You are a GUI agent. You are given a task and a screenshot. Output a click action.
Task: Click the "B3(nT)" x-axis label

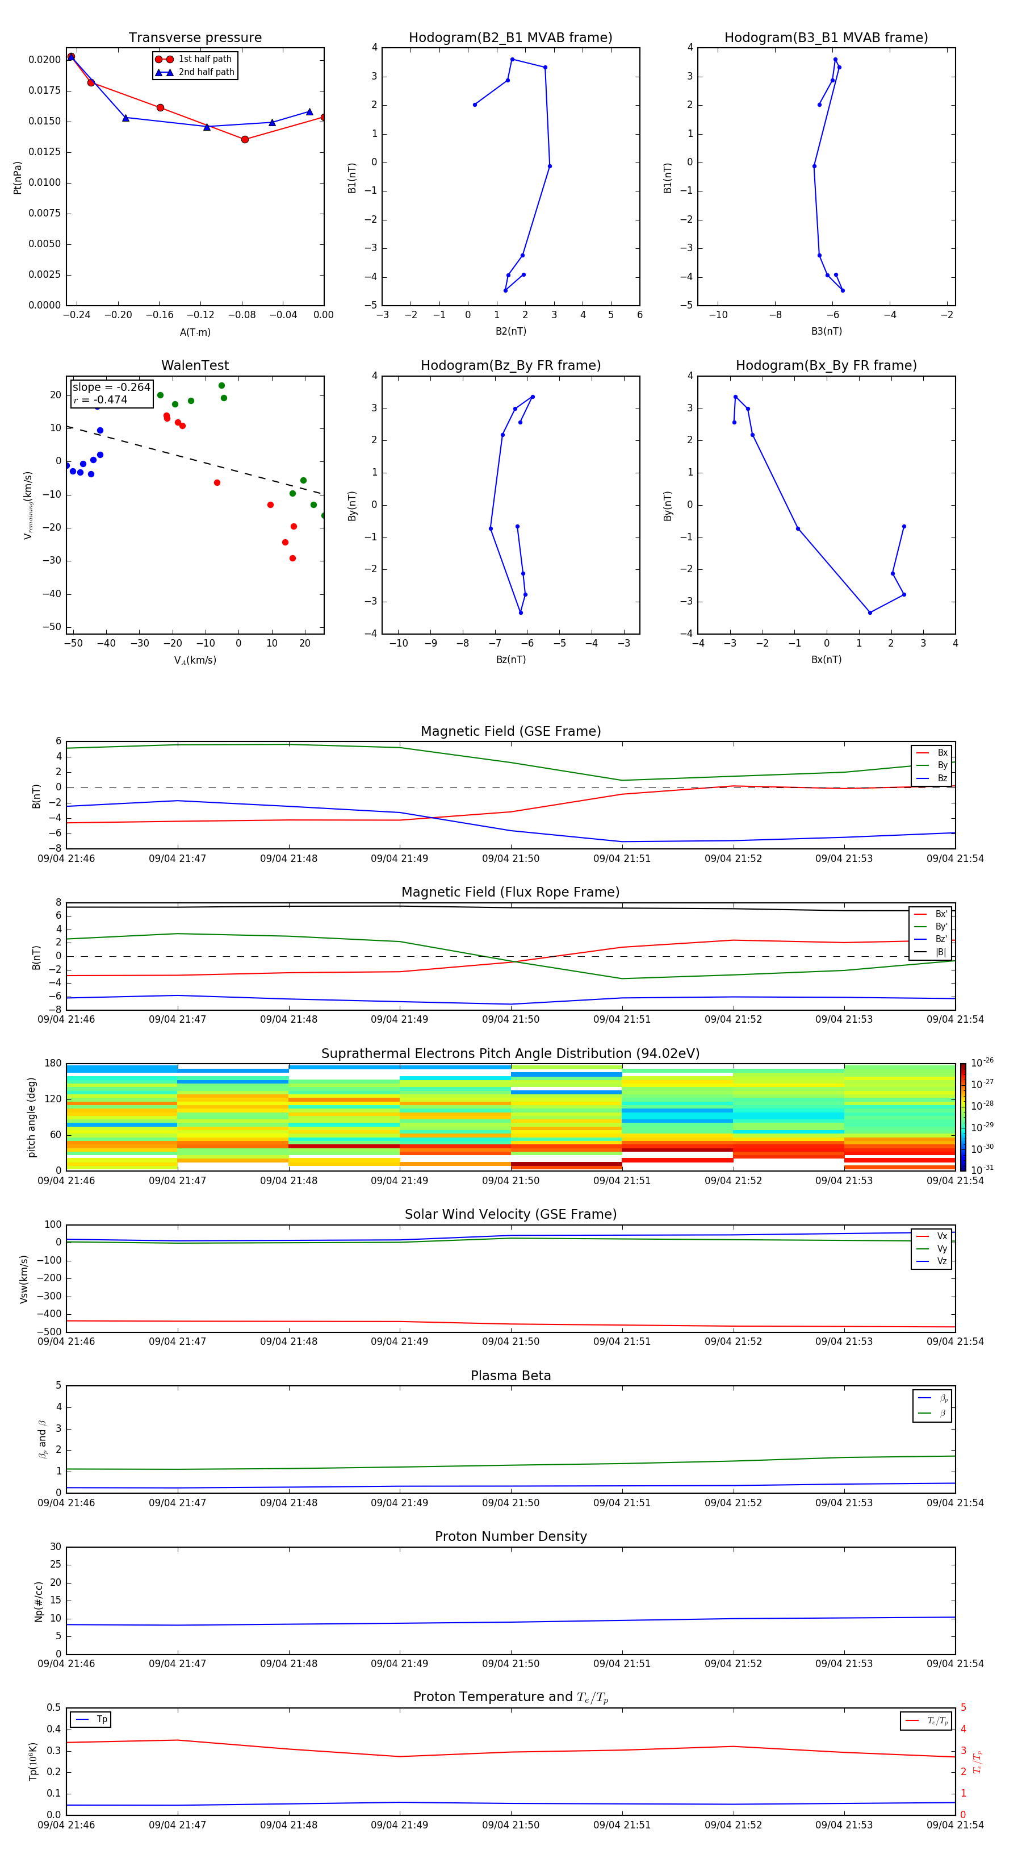(826, 331)
